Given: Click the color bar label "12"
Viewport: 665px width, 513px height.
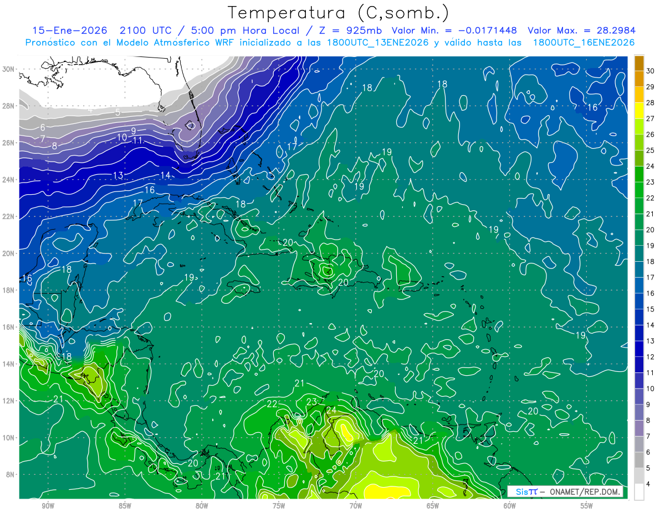Looking at the screenshot, I should (x=651, y=356).
